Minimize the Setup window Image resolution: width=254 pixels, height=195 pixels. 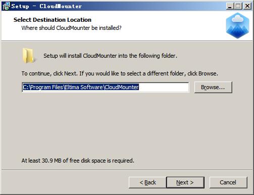pyautogui.click(x=230, y=6)
